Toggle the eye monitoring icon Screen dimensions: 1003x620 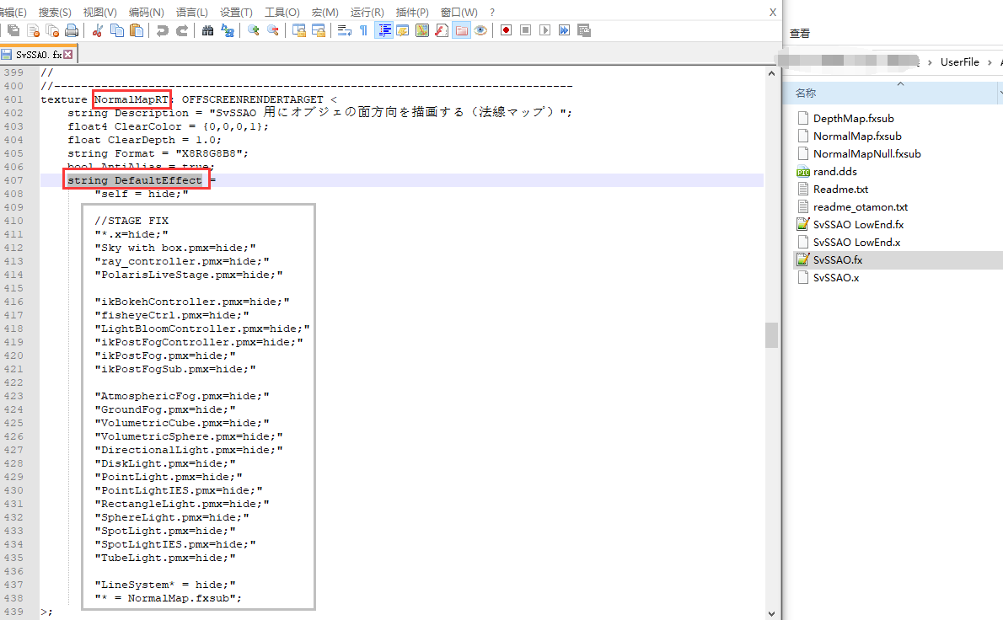coord(480,30)
